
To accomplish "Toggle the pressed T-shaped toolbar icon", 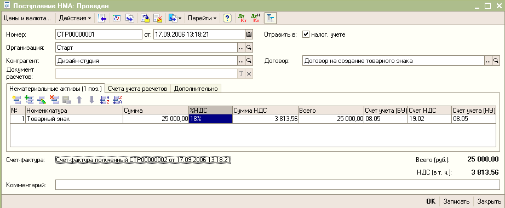I will tap(270, 19).
